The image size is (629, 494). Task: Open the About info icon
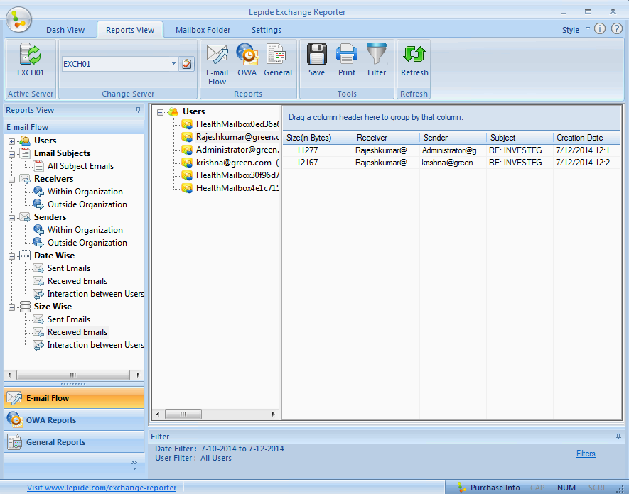(600, 28)
